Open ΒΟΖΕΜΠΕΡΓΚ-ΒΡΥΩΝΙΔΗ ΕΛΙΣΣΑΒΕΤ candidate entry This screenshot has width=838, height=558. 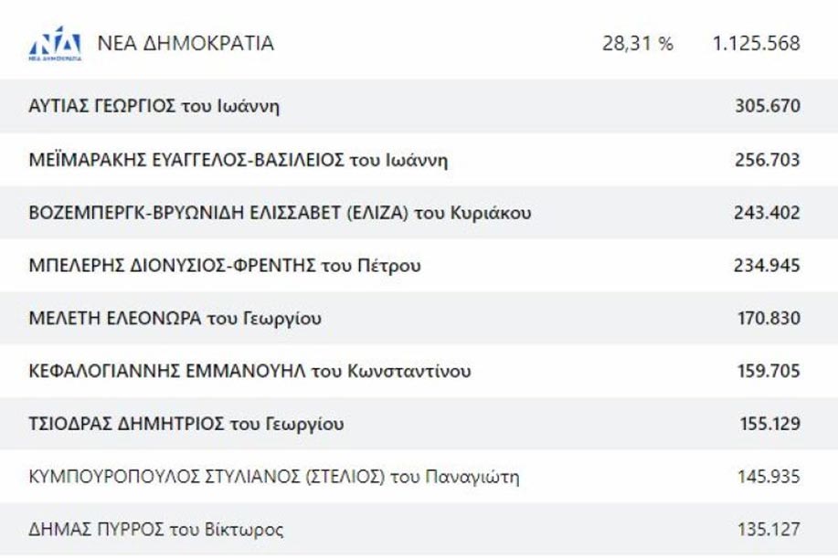(x=419, y=212)
